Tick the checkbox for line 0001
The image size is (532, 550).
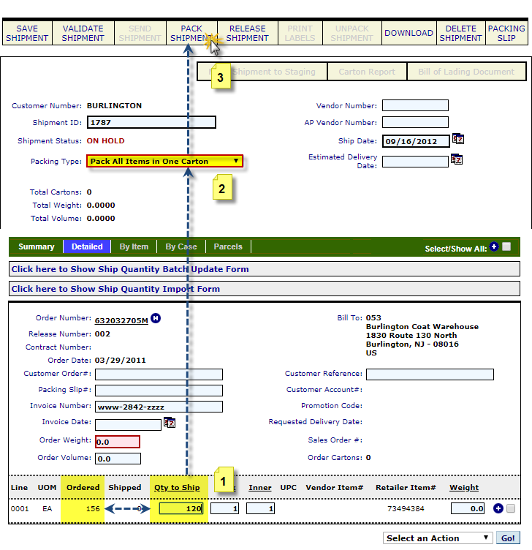pyautogui.click(x=511, y=508)
